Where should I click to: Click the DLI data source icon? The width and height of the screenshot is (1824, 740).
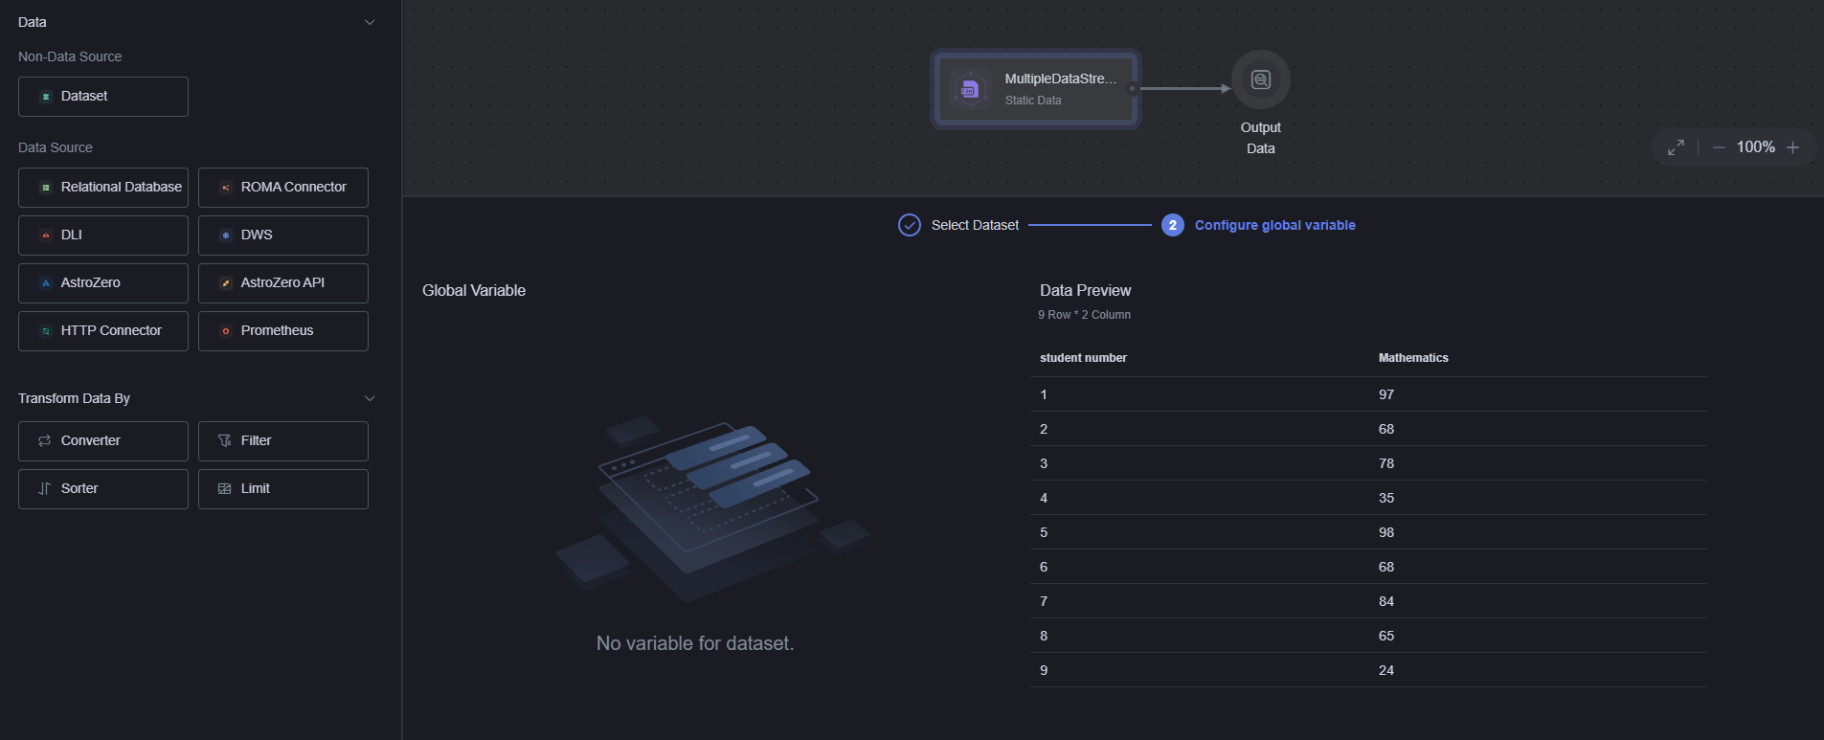(46, 235)
